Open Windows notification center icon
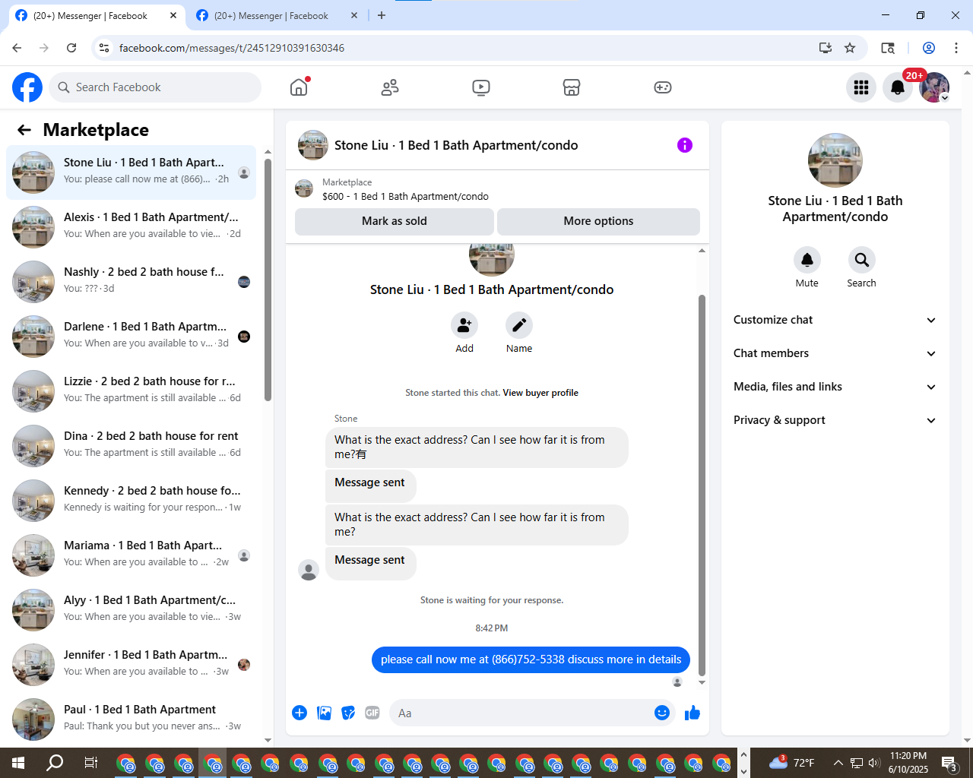This screenshot has width=973, height=778. point(949,763)
